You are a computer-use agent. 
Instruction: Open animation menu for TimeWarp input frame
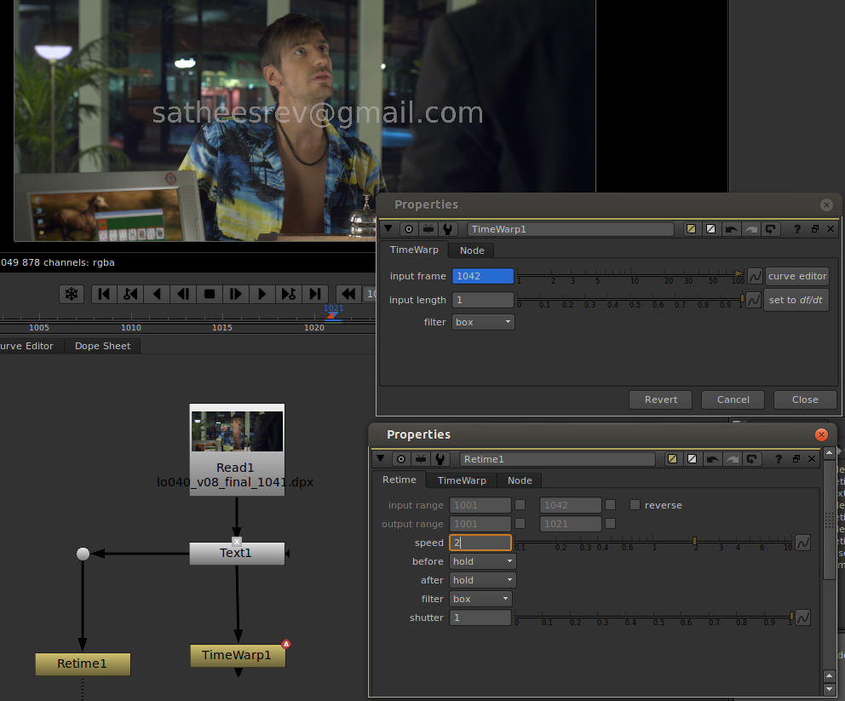pyautogui.click(x=755, y=276)
